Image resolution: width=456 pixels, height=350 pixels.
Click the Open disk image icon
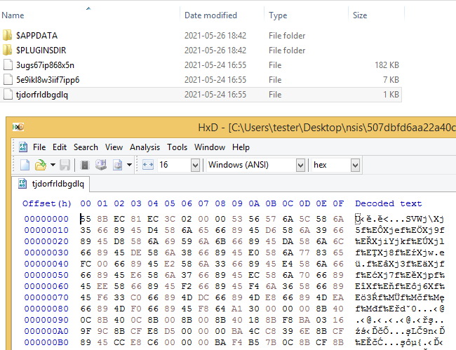point(117,165)
